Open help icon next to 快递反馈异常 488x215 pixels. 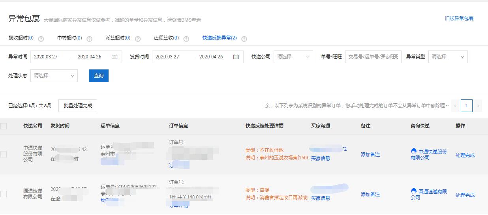point(244,39)
